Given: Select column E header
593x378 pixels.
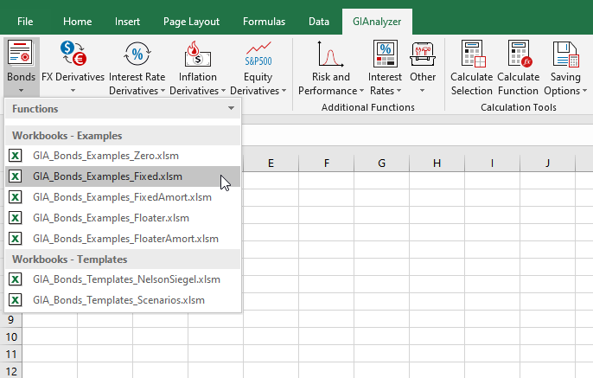Looking at the screenshot, I should coord(271,163).
